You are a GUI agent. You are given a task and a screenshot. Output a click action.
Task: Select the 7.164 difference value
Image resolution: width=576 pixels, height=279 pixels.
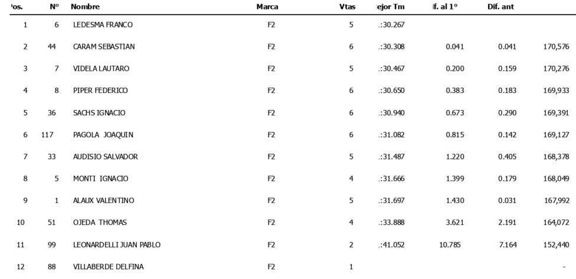[507, 244]
